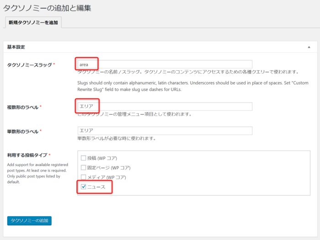Enable the 投稿 (WP コア) checkbox
320x240 pixels.
click(83, 158)
